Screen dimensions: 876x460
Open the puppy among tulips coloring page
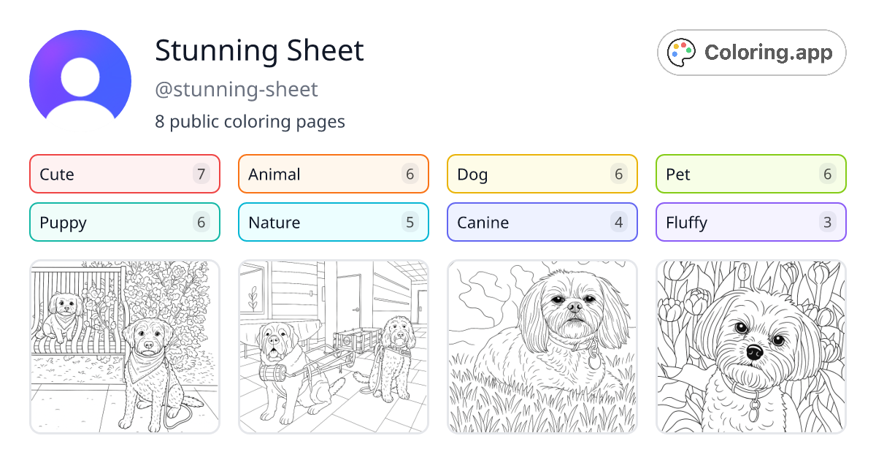[750, 346]
